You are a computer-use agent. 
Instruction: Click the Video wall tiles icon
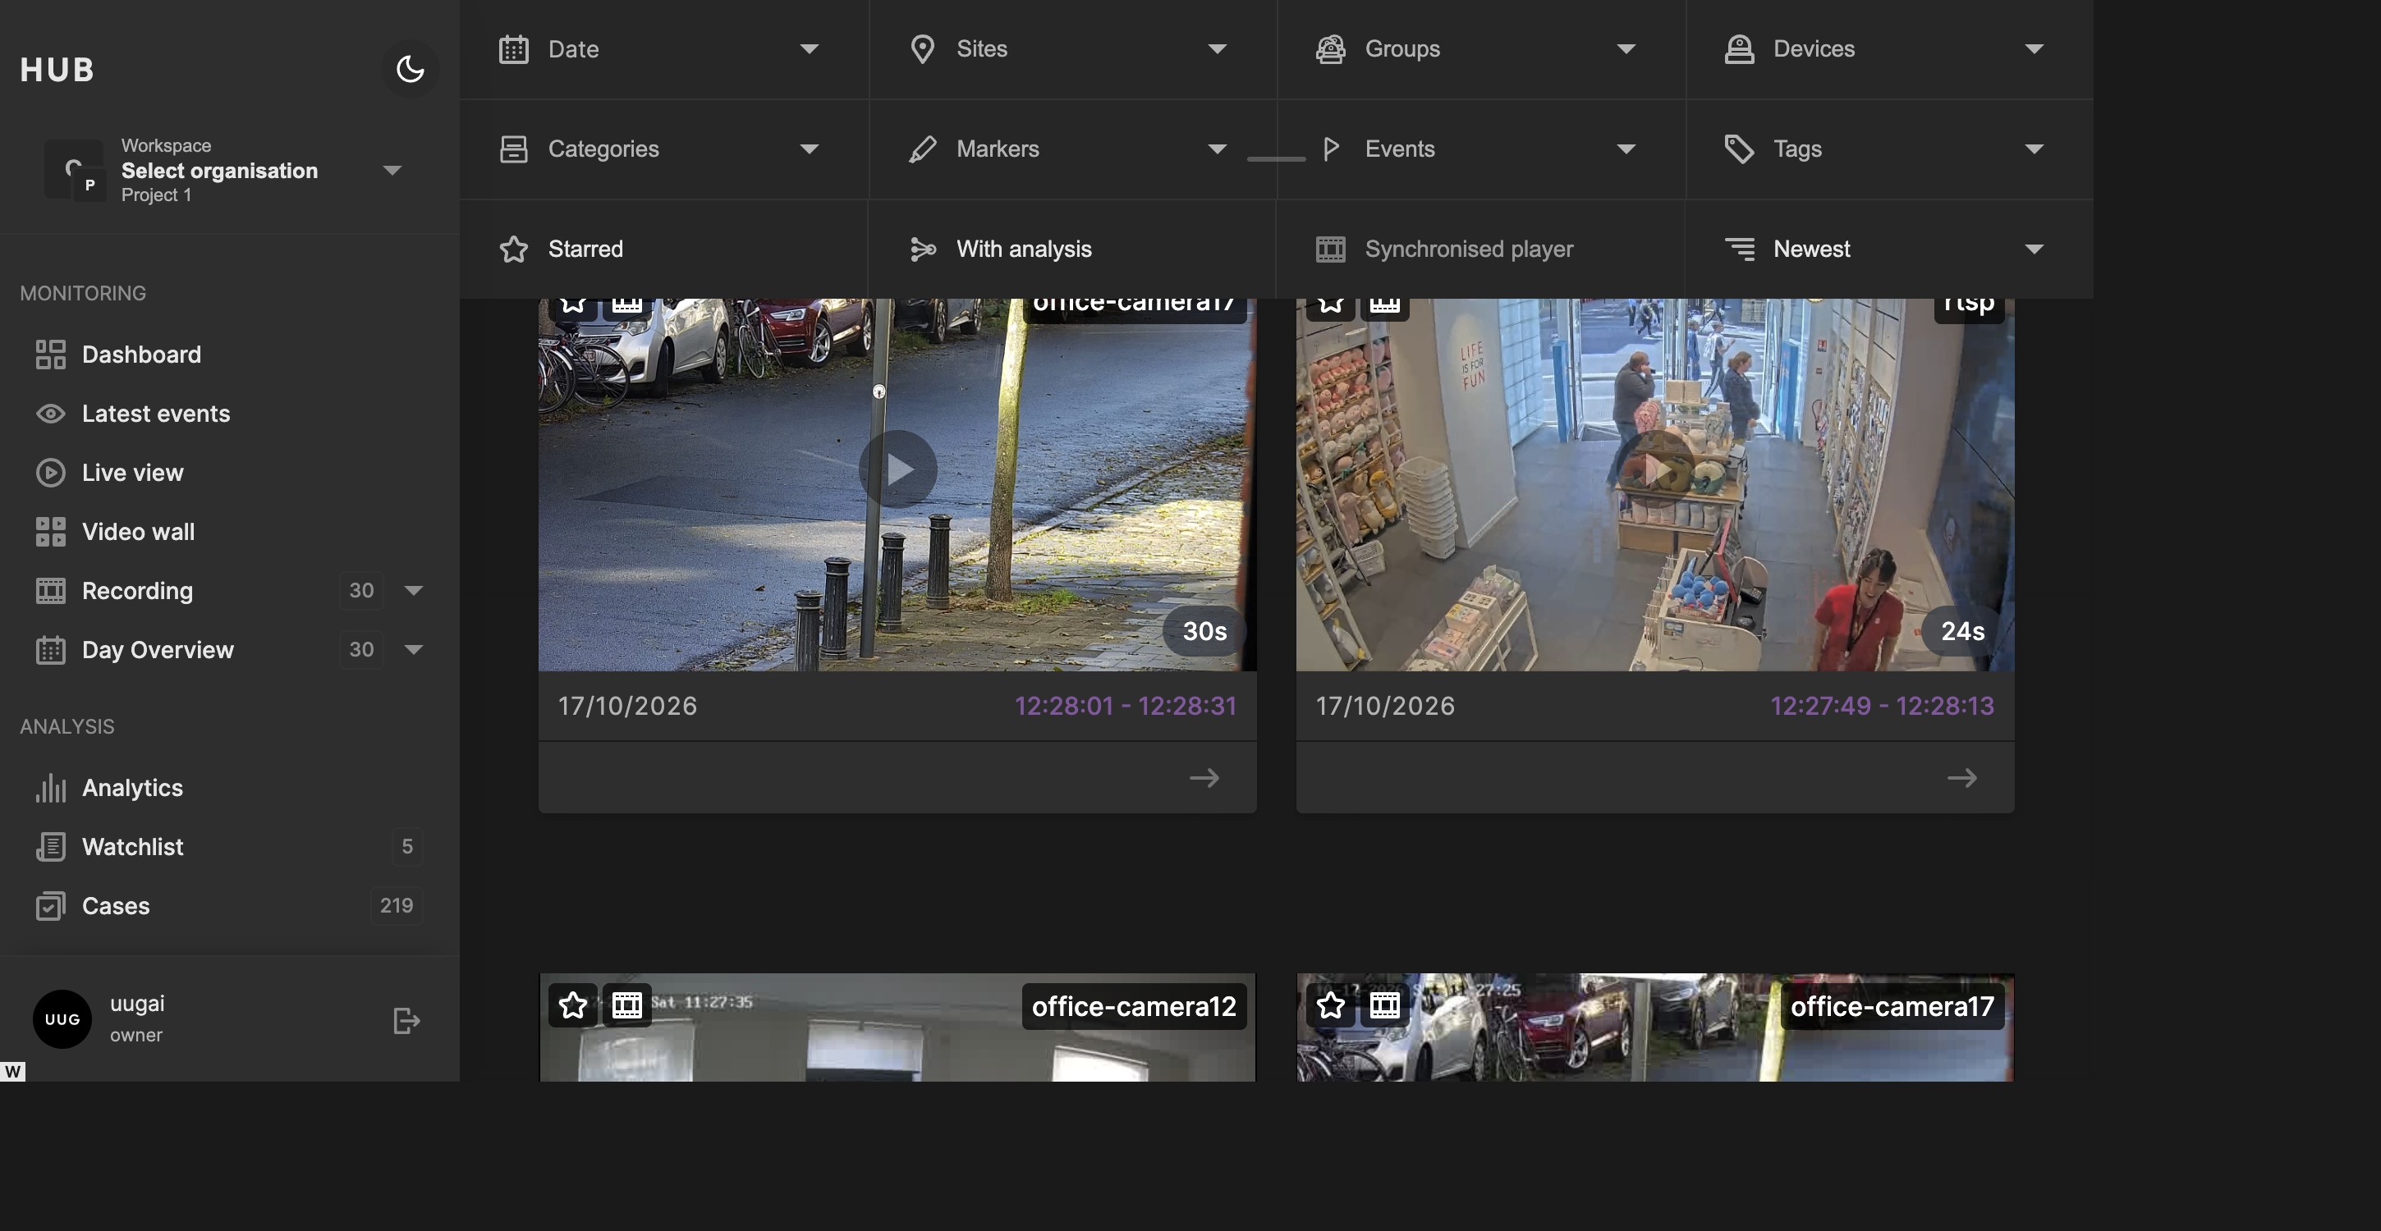click(x=50, y=532)
